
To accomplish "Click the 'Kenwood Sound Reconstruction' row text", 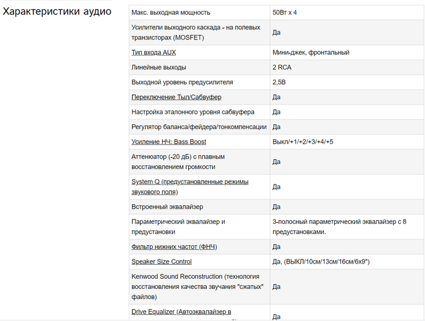I will [197, 287].
